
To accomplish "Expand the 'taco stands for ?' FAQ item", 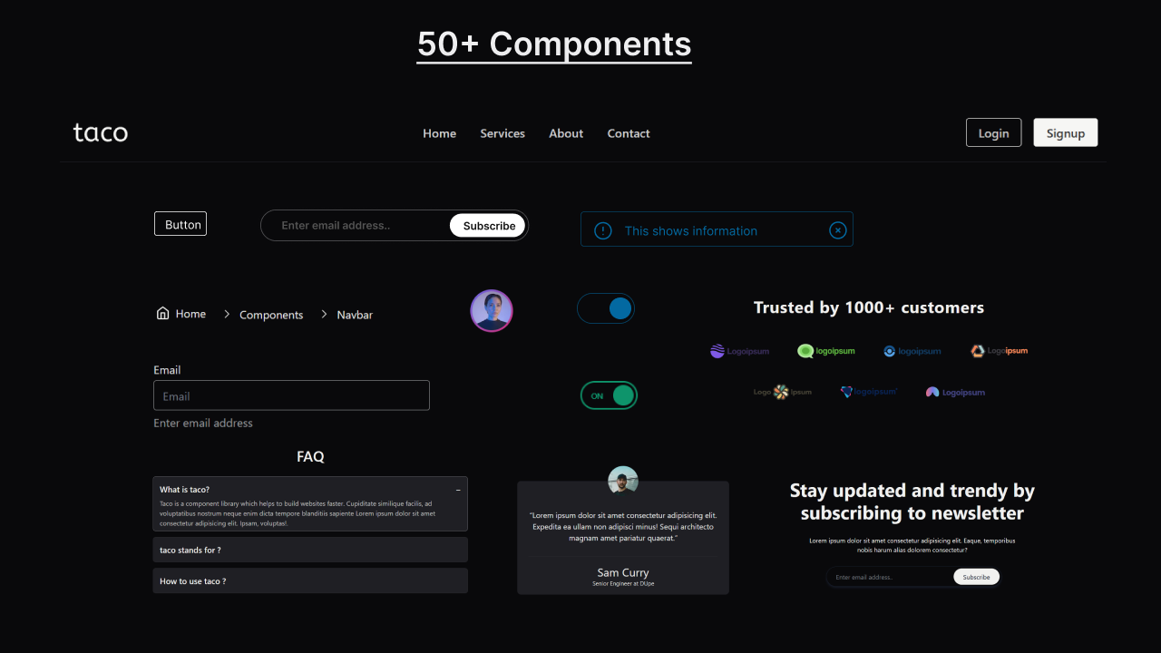I will 309,550.
